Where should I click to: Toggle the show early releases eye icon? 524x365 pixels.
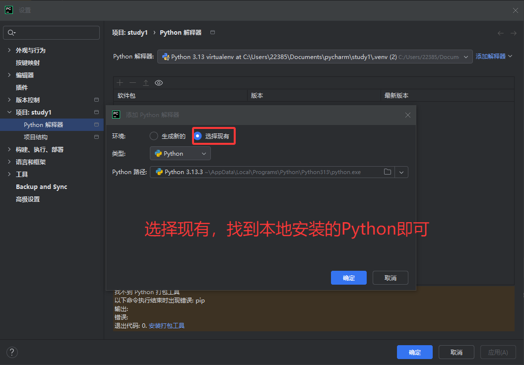click(x=159, y=83)
